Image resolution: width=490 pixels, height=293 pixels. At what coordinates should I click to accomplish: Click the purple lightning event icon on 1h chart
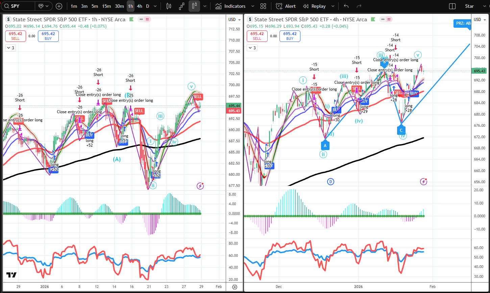click(x=200, y=186)
